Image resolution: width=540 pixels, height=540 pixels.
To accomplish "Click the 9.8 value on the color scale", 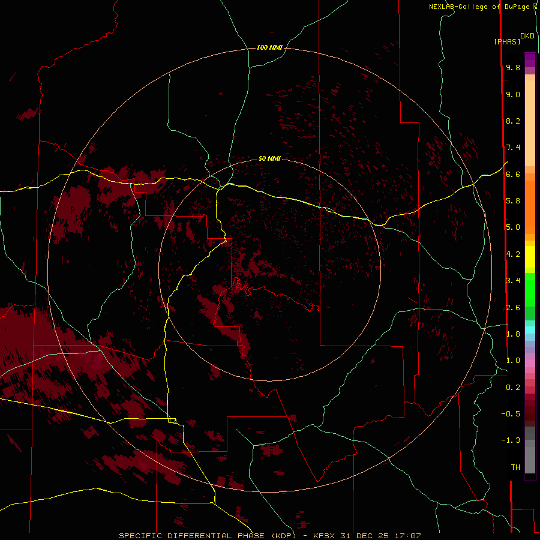I will pyautogui.click(x=513, y=67).
